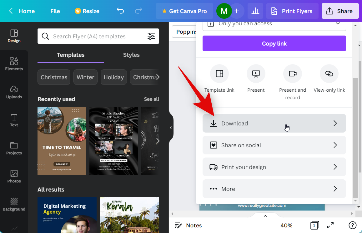Viewport: 362px width, 233px height.
Task: Open the help question mark icon
Action: coord(352,225)
